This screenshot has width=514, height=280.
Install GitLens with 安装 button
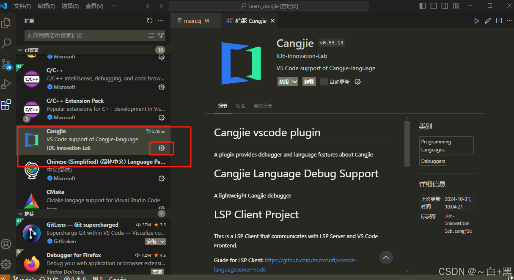(x=152, y=242)
